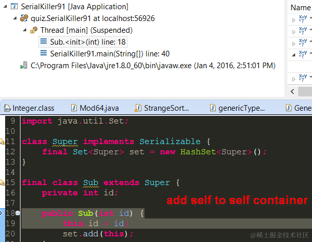Click the stack frame icon for Sub.<init>
This screenshot has height=242, width=312.
coord(44,42)
